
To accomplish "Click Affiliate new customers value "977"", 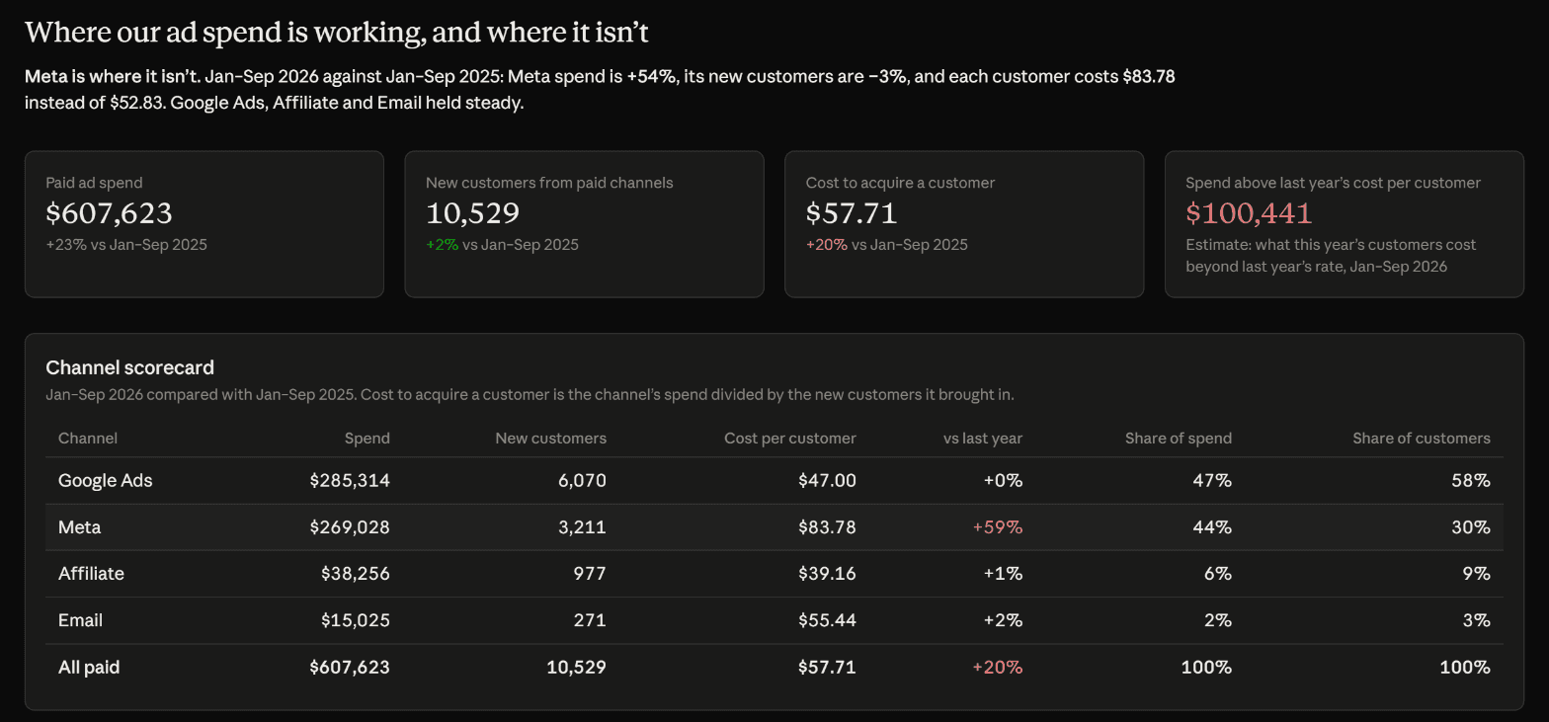I will tap(590, 574).
